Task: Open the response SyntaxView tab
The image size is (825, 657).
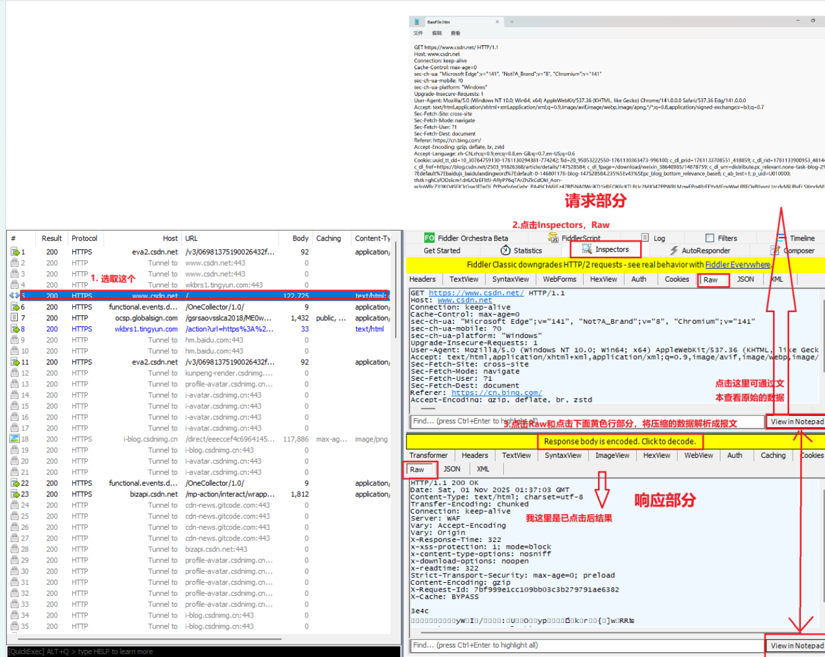Action: point(563,456)
